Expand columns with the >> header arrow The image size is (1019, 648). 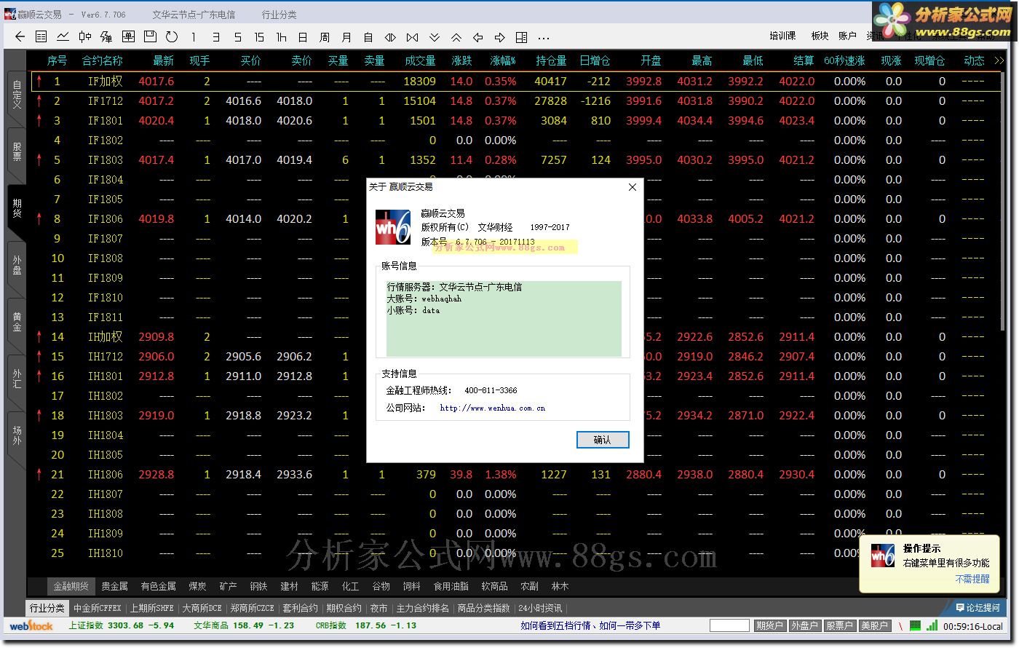[x=999, y=61]
